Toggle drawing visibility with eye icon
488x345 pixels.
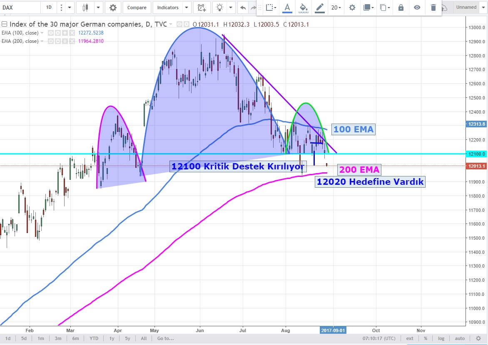pos(417,7)
